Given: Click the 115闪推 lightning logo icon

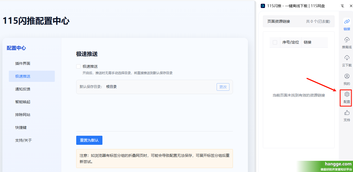Looking at the screenshot, I should 263,6.
